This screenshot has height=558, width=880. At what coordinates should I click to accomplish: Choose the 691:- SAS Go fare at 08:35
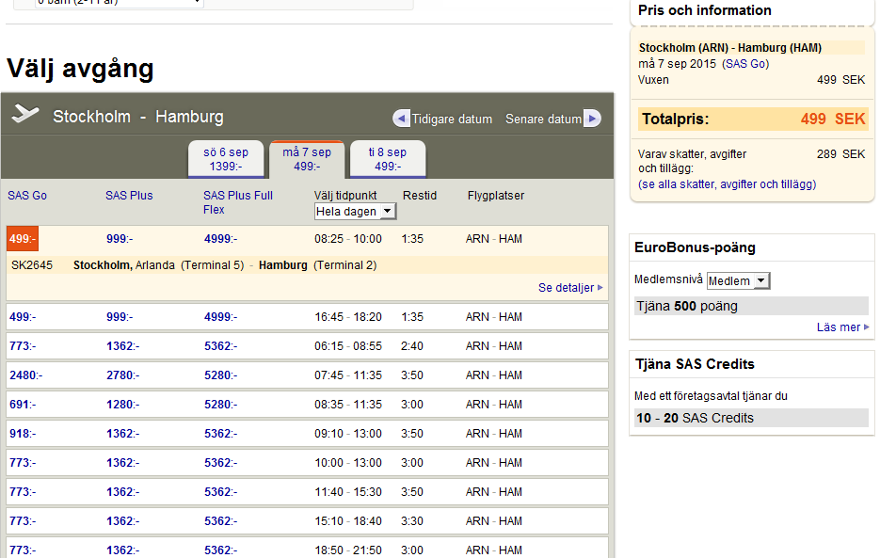pyautogui.click(x=23, y=405)
